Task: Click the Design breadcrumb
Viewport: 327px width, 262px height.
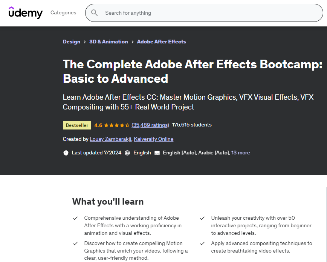Action: click(x=71, y=42)
